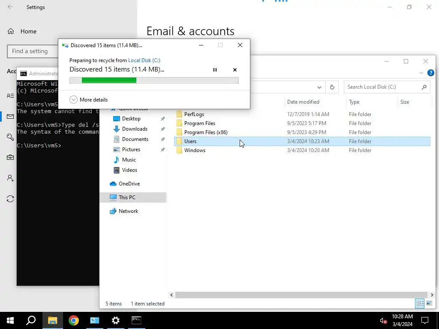This screenshot has width=439, height=329.
Task: Launch Google Chrome from taskbar
Action: pyautogui.click(x=74, y=320)
